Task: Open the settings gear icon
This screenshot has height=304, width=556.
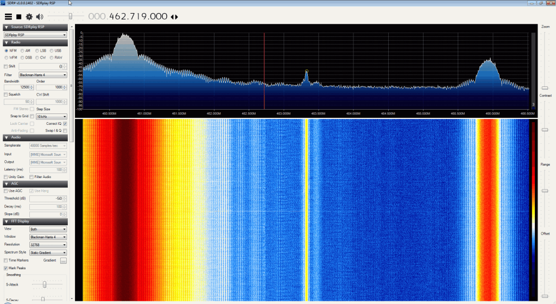Action: [x=29, y=17]
